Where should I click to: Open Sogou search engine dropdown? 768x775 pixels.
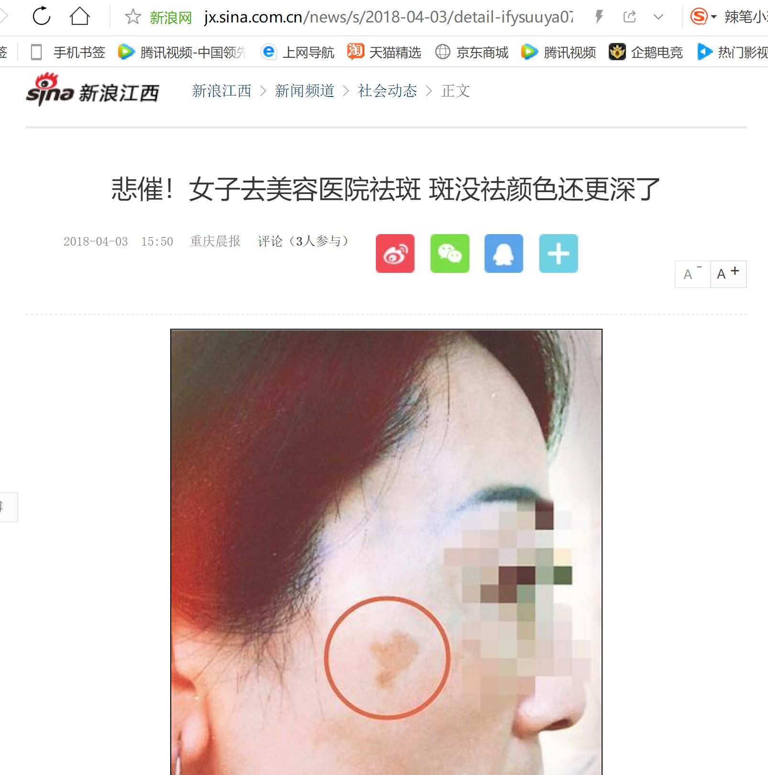(x=703, y=17)
